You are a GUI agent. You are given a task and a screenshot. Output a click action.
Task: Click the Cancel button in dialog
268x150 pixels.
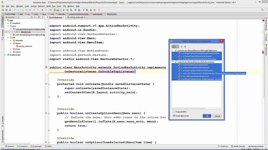tap(217, 116)
